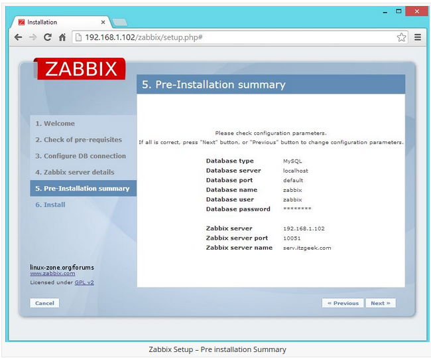Screen dimensions: 431x358
Task: Jump to Zabbix server details step
Action: [74, 172]
